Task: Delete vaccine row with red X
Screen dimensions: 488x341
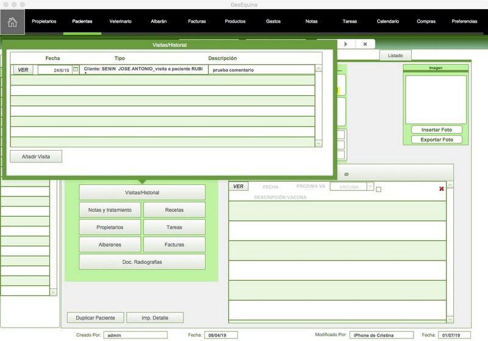Action: (441, 189)
